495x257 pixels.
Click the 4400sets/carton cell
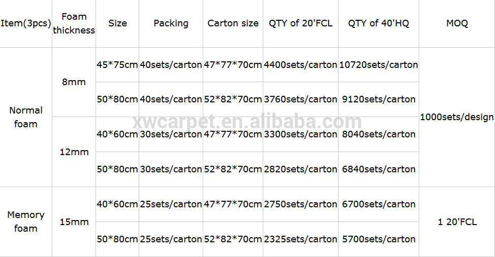pos(300,65)
